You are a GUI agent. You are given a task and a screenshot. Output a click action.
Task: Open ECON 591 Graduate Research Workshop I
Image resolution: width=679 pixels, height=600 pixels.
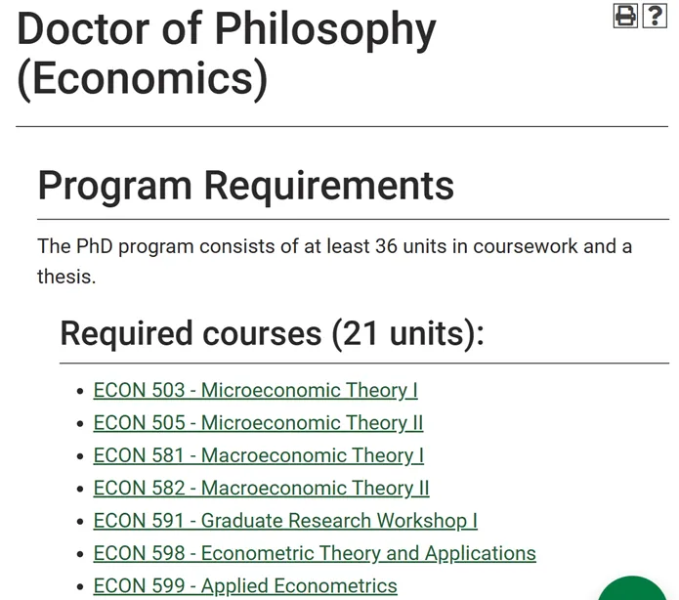point(285,520)
